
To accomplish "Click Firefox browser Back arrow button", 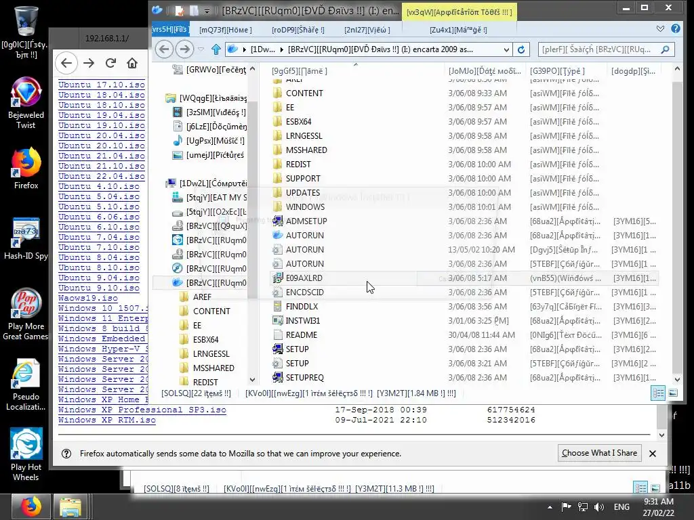I will 66,63.
